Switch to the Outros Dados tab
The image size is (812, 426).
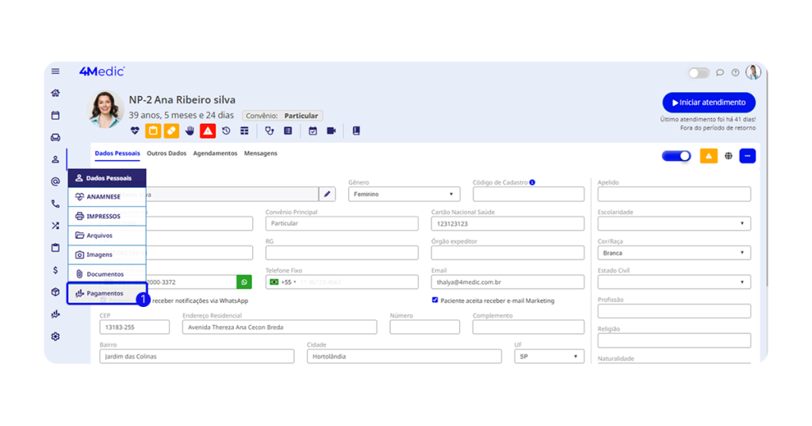(x=167, y=154)
